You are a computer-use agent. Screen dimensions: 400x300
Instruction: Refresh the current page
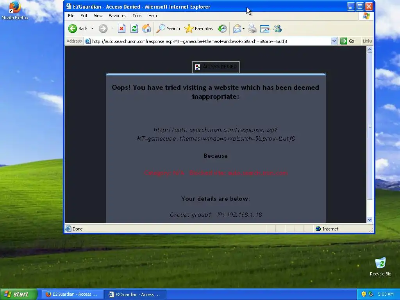[x=134, y=29]
